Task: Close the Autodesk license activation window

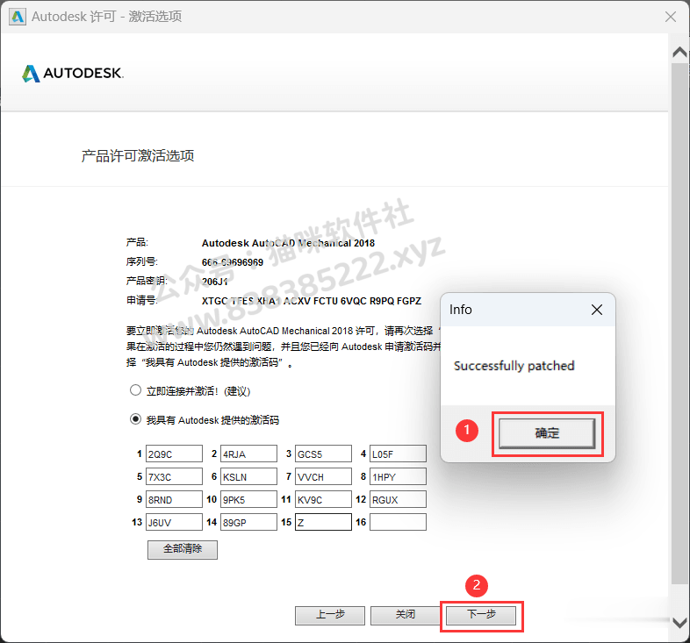Action: pos(670,17)
